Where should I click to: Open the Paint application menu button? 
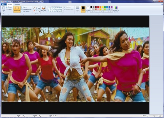4,4
